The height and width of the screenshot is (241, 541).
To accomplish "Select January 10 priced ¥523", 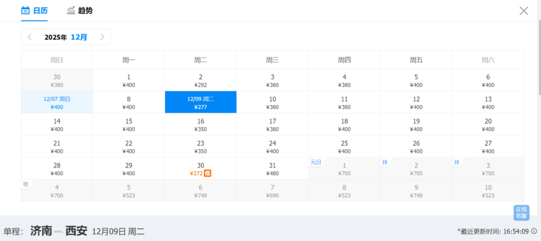I will 488,190.
